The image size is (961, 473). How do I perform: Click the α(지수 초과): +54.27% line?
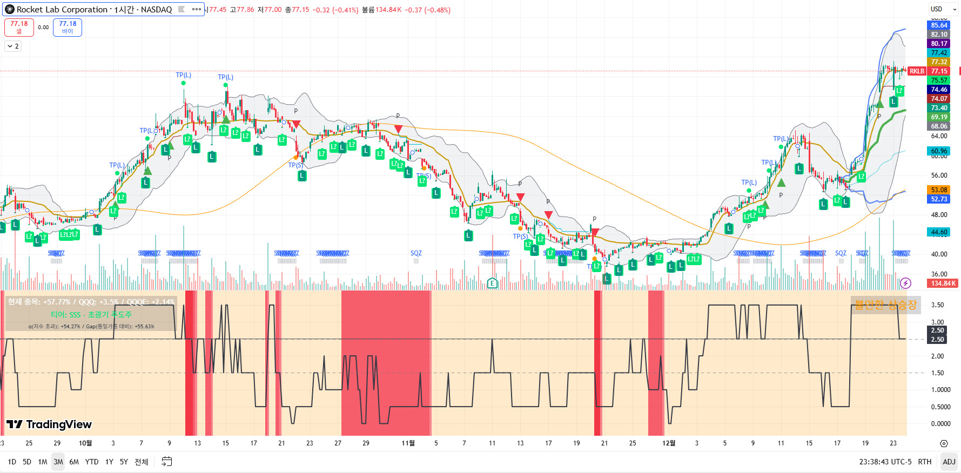[x=91, y=327]
